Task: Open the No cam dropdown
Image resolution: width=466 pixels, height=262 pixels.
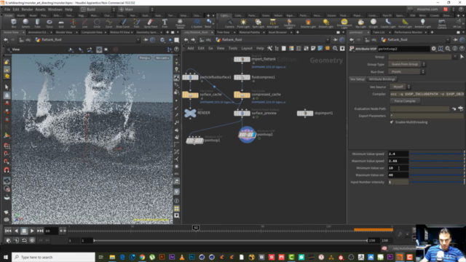Action: click(x=162, y=58)
